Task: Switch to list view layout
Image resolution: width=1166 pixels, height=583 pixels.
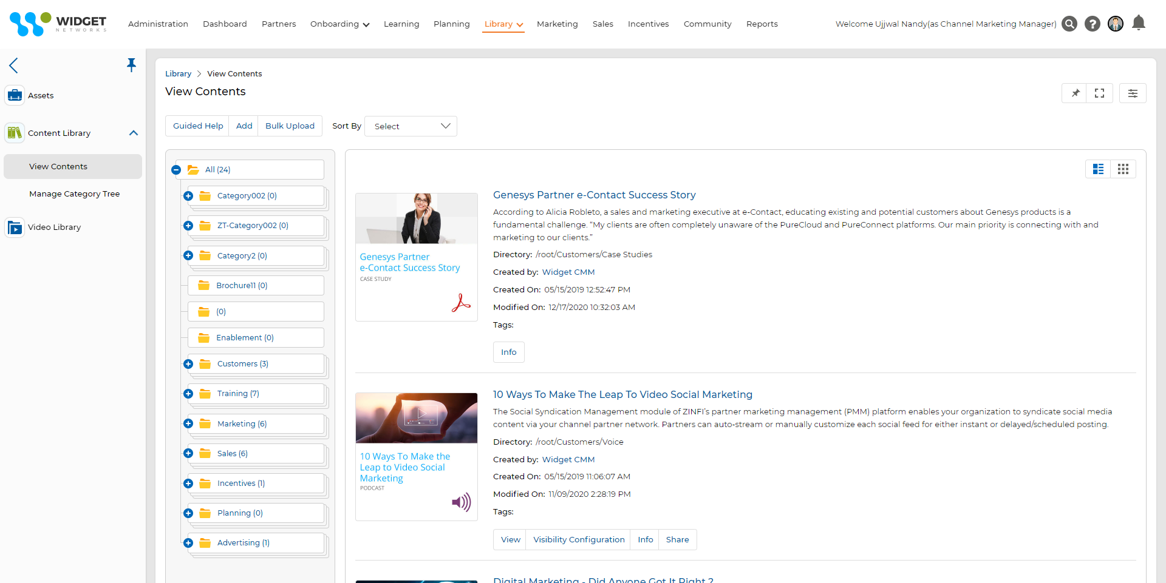Action: tap(1098, 169)
